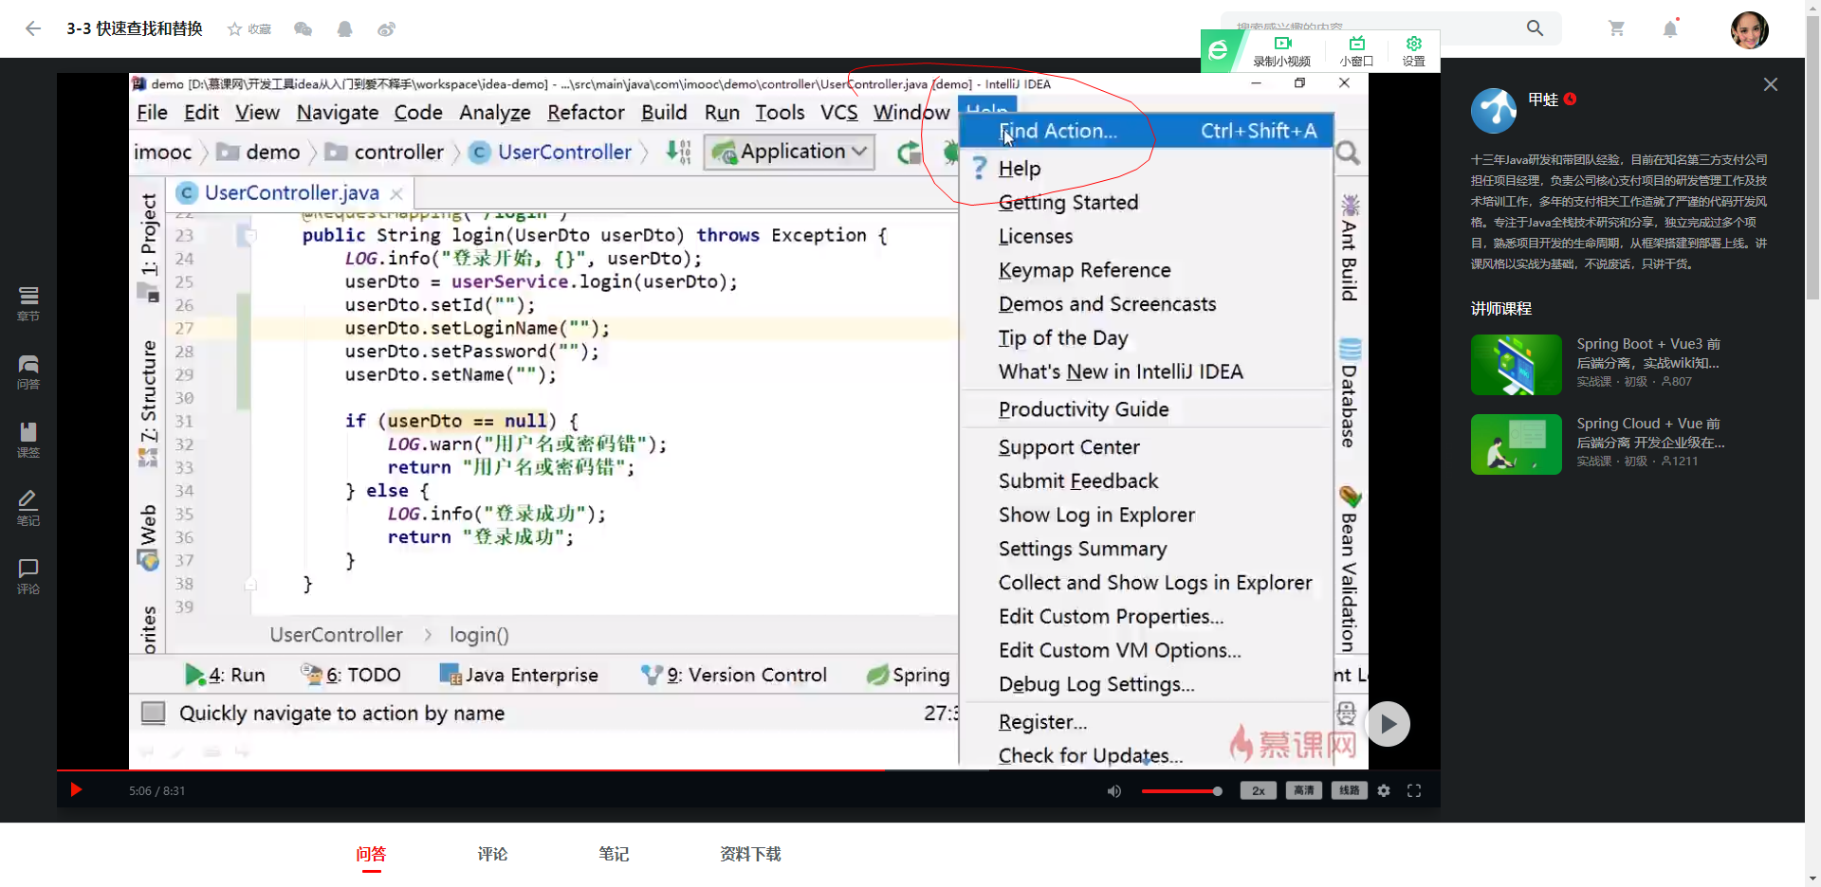Seek on the red video progress bar

748,769
